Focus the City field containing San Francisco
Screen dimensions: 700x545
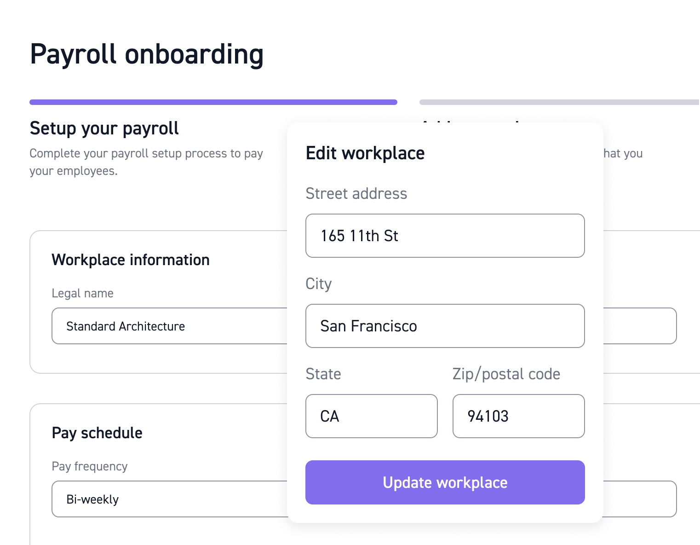445,326
